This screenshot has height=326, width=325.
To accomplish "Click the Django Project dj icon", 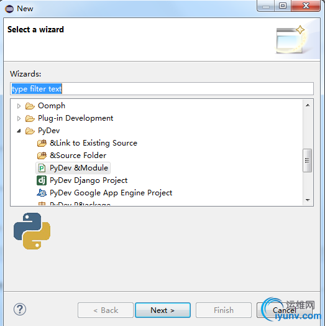I will (42, 180).
